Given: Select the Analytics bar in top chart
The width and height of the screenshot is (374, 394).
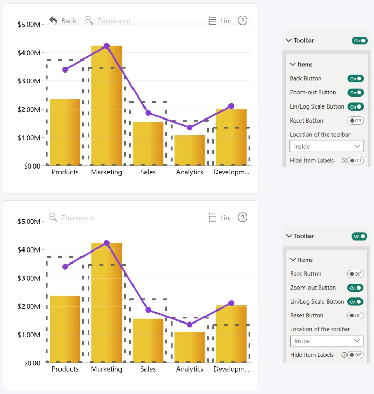Looking at the screenshot, I should pos(190,150).
